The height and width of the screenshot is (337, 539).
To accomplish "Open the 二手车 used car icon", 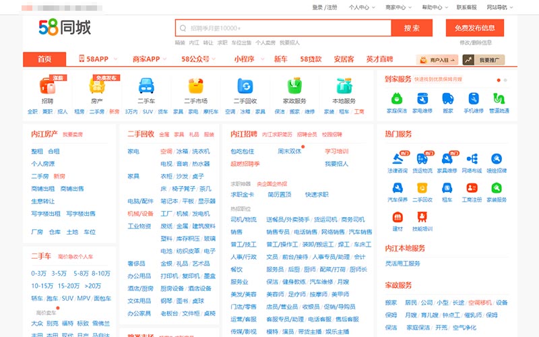I will tap(146, 86).
